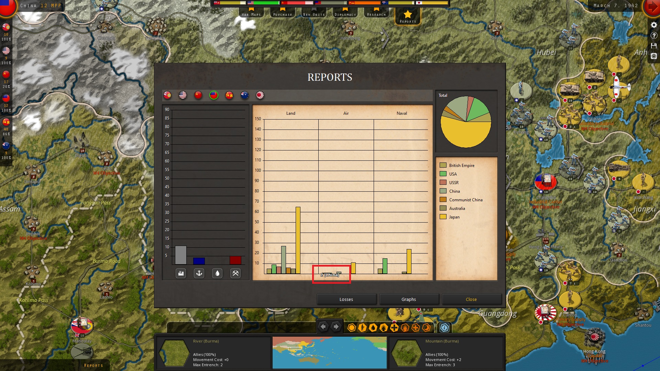Image resolution: width=660 pixels, height=371 pixels.
Task: Click the save game floppy disk icon
Action: click(x=654, y=46)
